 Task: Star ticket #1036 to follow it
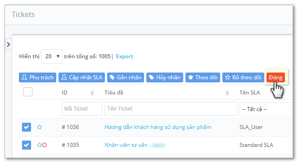pyautogui.click(x=39, y=127)
